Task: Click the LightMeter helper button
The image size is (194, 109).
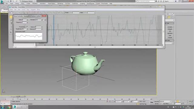Action: tap(170, 33)
